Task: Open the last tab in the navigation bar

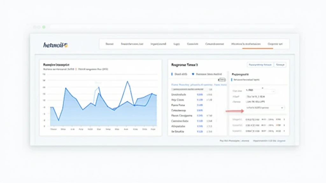Action: (x=275, y=44)
